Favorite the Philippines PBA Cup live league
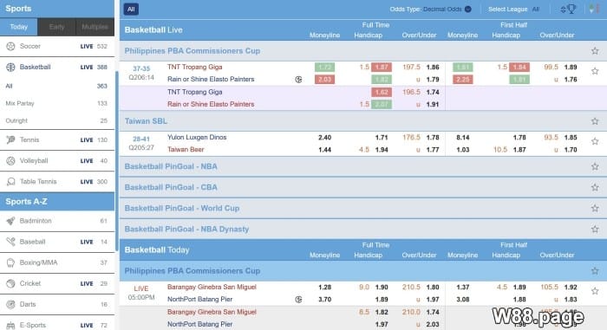This screenshot has height=330, width=607. pyautogui.click(x=595, y=51)
